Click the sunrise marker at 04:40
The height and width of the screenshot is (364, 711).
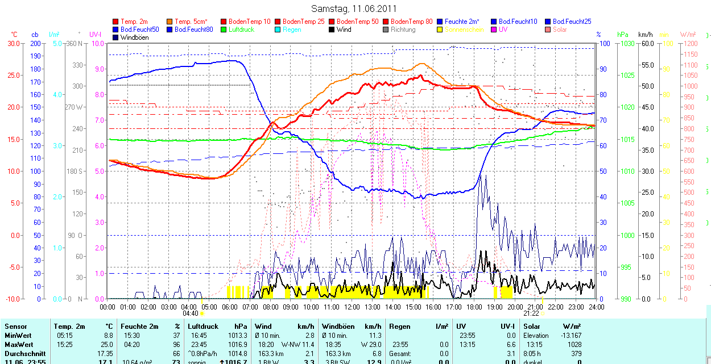202,313
